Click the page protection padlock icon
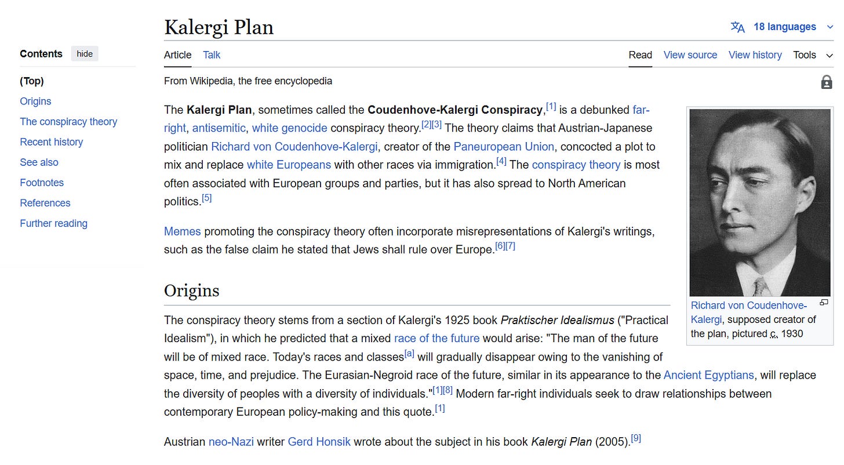This screenshot has height=465, width=844. [x=827, y=82]
